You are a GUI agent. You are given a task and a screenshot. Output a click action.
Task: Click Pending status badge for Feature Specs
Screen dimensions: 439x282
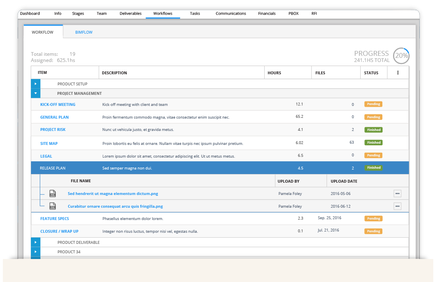coord(373,218)
